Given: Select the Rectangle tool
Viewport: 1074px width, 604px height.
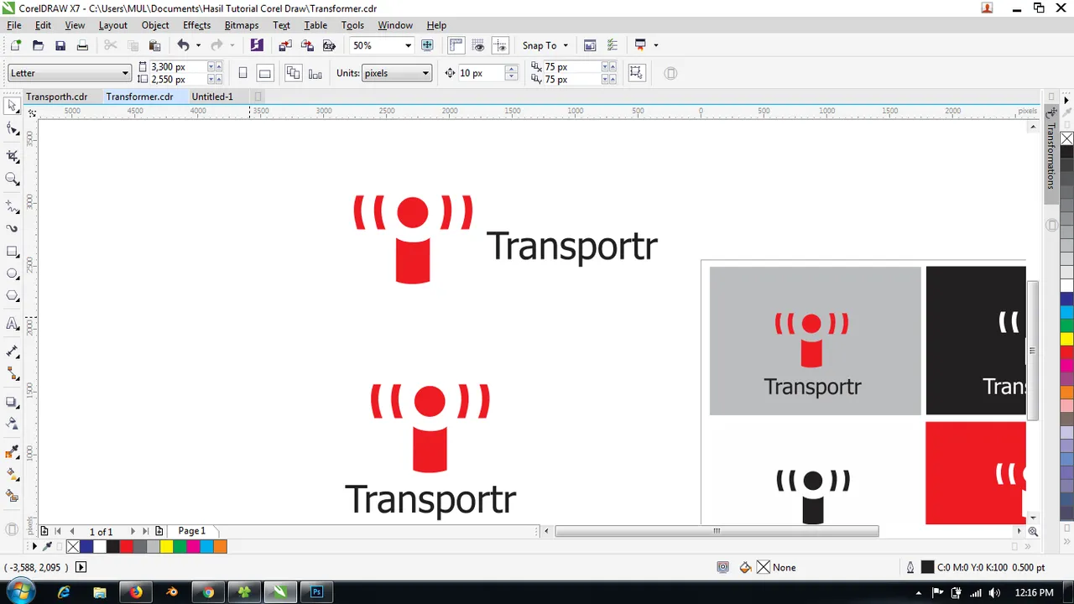Looking at the screenshot, I should tap(13, 252).
